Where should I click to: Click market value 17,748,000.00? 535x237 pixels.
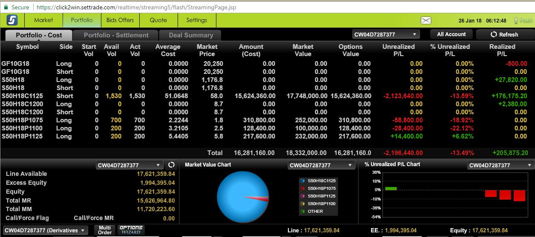point(307,96)
